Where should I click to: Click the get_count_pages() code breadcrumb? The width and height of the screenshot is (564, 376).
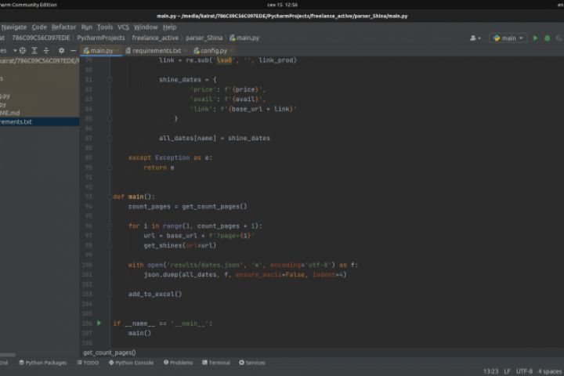pyautogui.click(x=110, y=352)
